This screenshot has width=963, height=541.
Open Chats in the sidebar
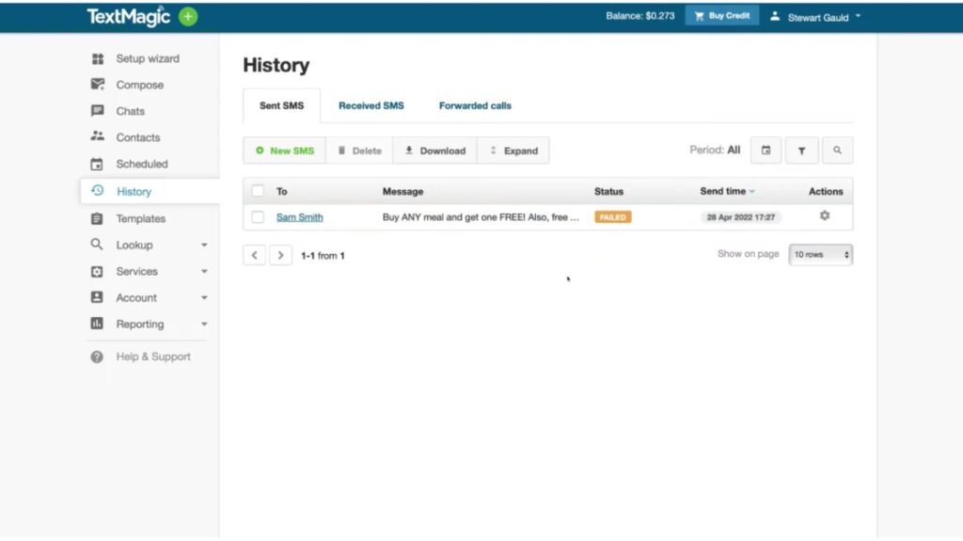(x=130, y=111)
